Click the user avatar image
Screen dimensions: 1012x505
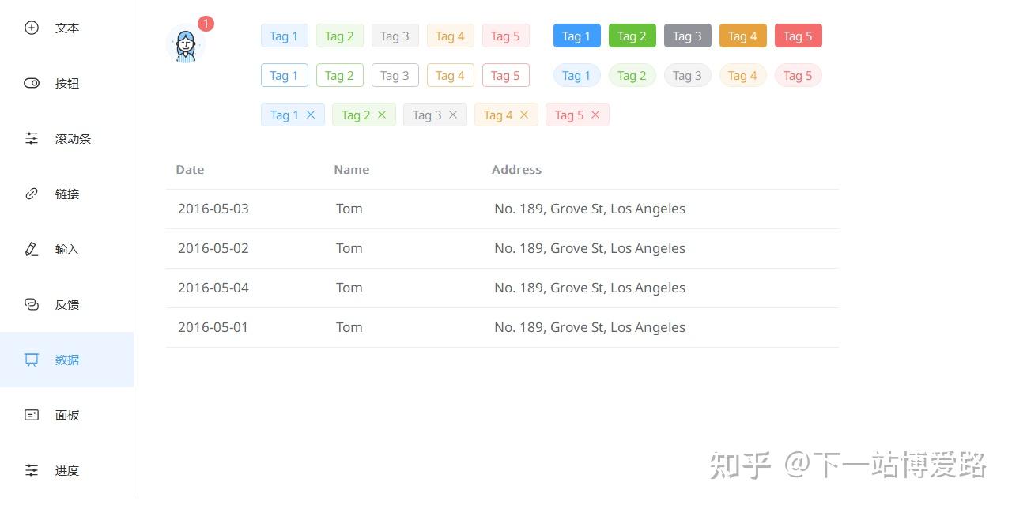click(x=186, y=43)
